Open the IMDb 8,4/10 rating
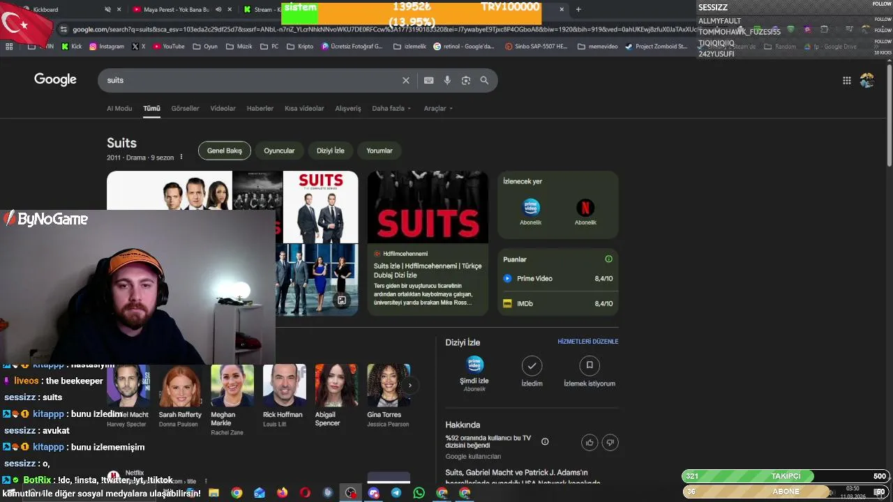The height and width of the screenshot is (502, 893). pos(558,303)
